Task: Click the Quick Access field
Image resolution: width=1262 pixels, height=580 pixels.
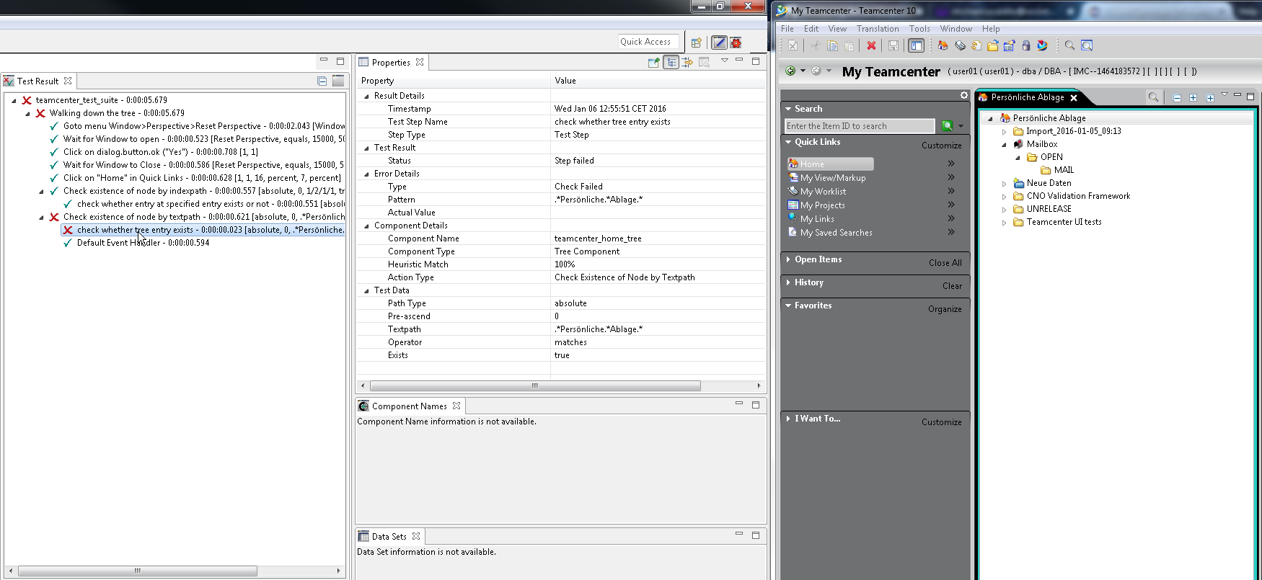Action: (x=649, y=42)
